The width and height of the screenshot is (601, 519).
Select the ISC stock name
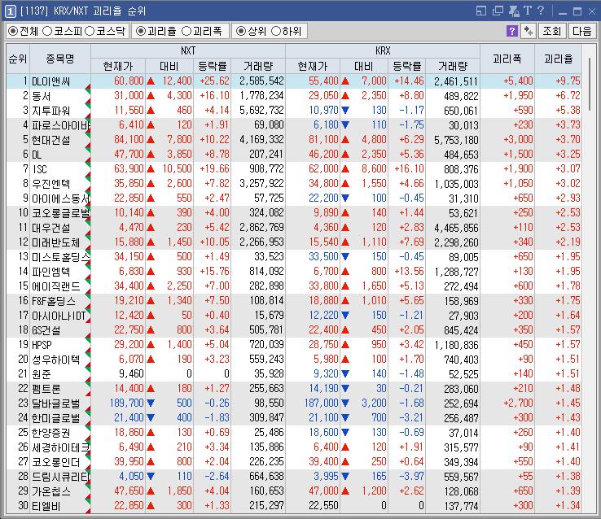pos(39,169)
